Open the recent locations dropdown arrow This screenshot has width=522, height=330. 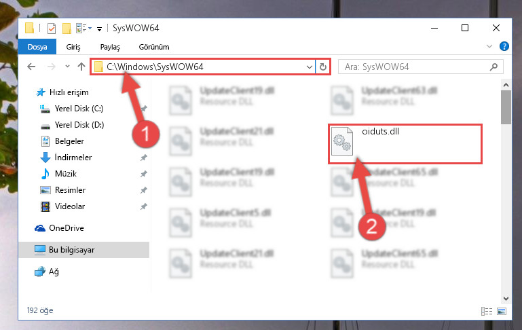coord(68,67)
